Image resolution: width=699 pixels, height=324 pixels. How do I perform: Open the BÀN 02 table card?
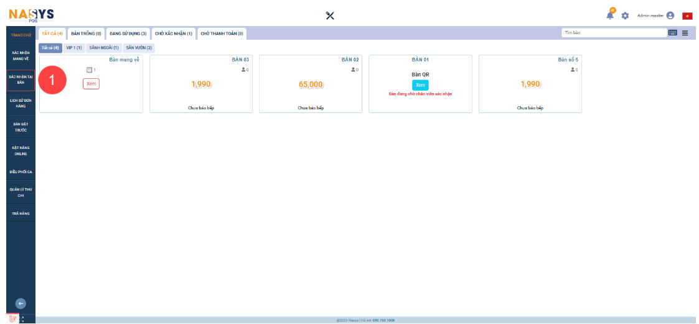point(310,84)
